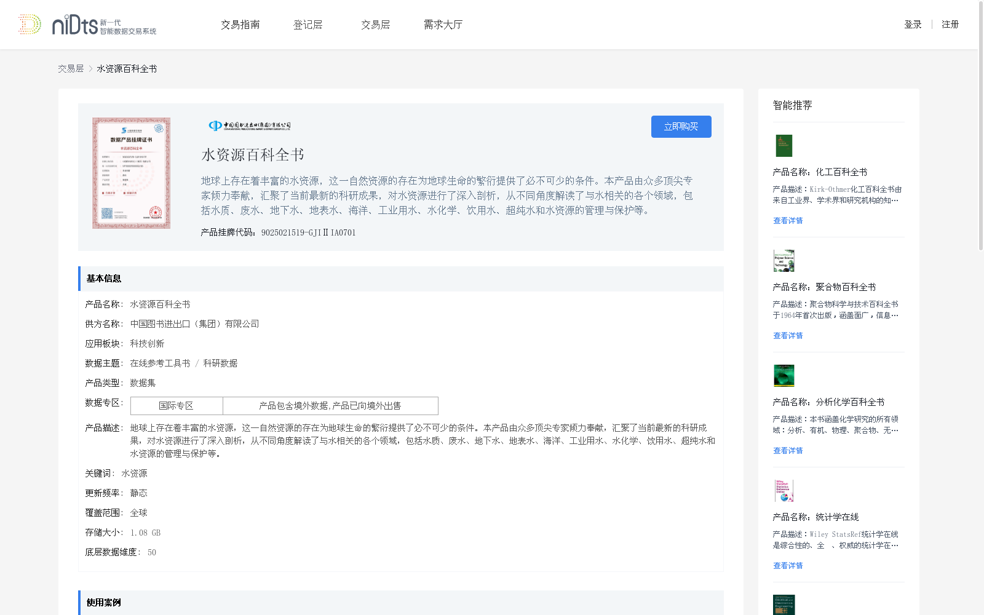This screenshot has width=984, height=615.
Task: Click 查看详情 under 聚合物百科全书
Action: coord(788,336)
